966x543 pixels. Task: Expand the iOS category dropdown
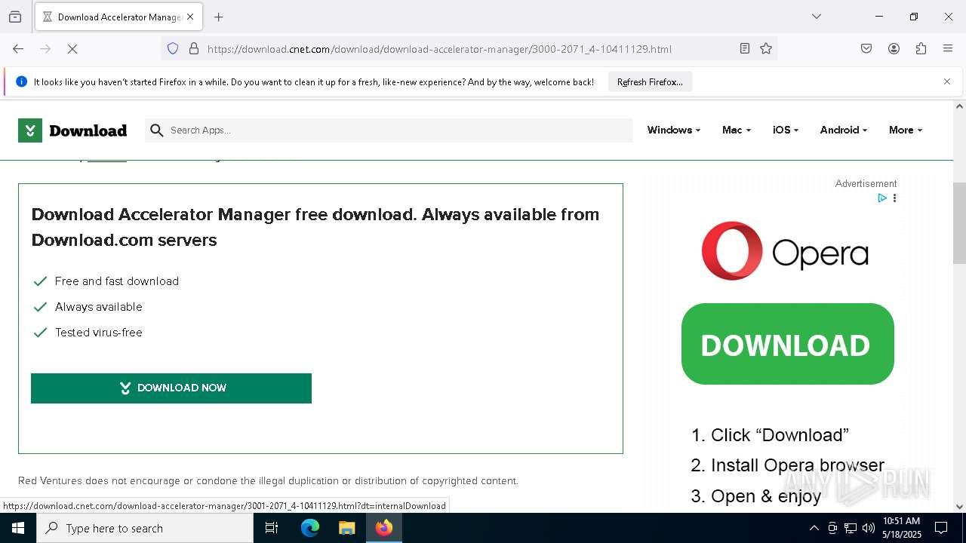(x=786, y=130)
